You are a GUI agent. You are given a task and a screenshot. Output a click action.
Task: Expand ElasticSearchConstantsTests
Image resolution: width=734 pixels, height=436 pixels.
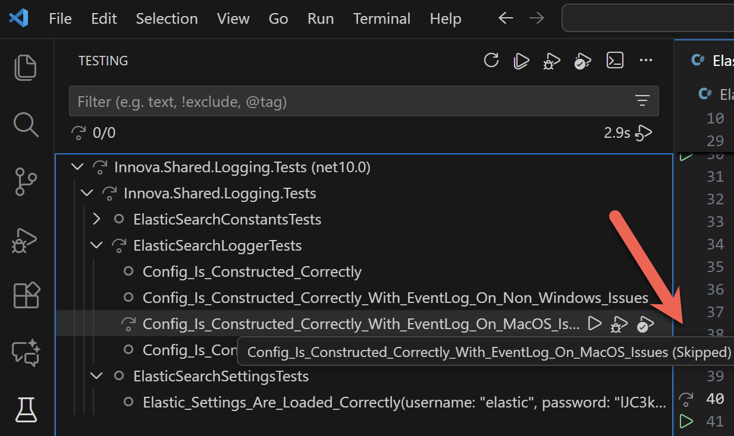pyautogui.click(x=96, y=219)
